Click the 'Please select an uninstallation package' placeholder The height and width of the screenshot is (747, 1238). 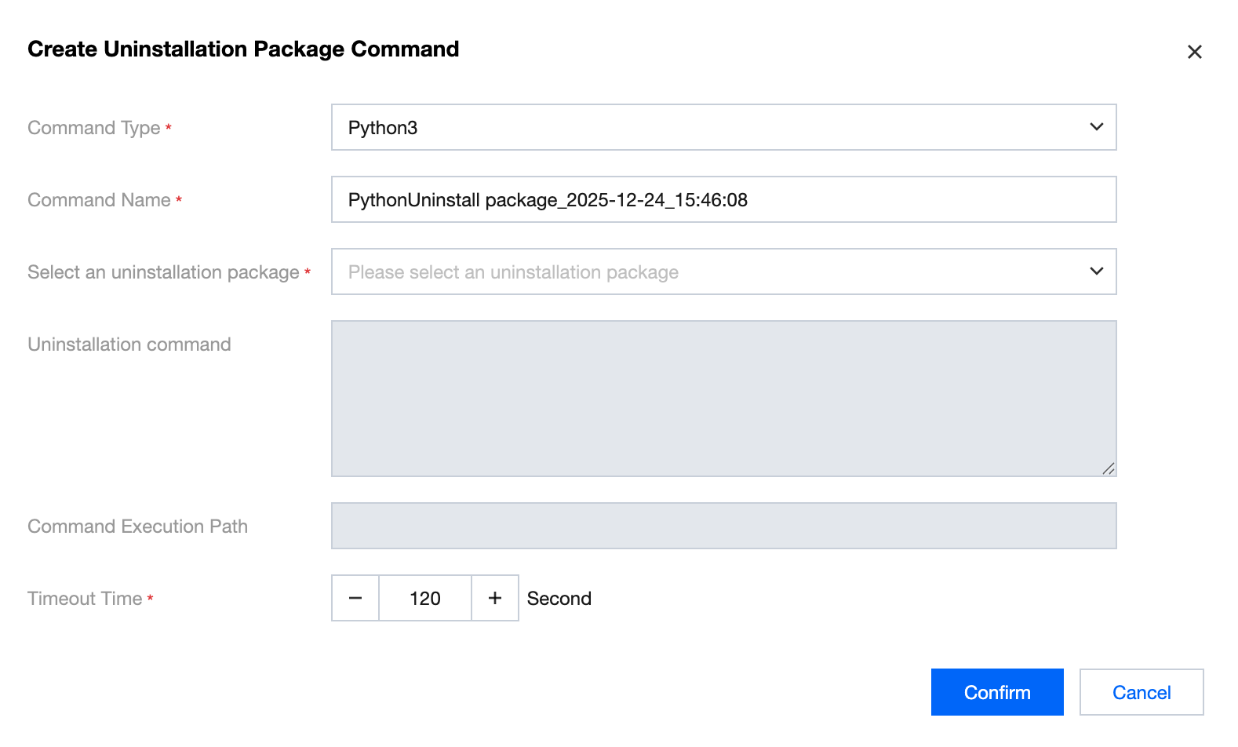(513, 272)
